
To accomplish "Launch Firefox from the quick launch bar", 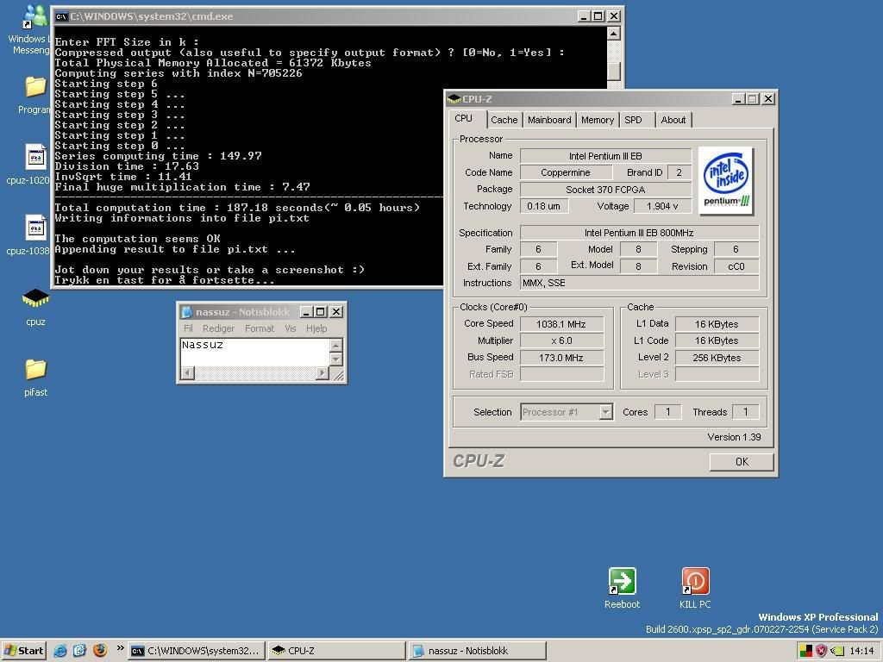I will tap(100, 651).
